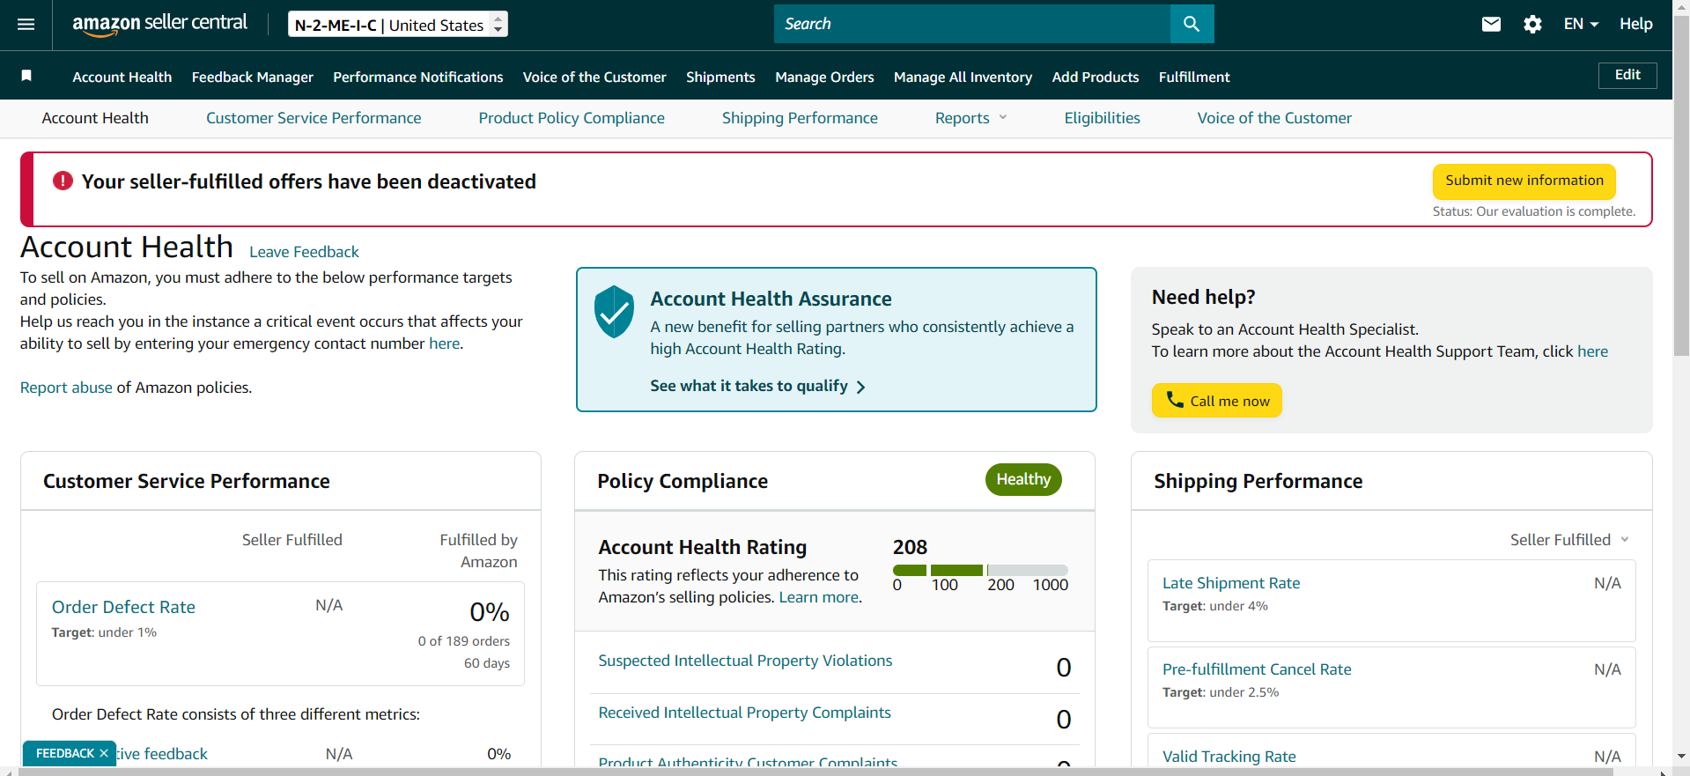
Task: Open the settings gear icon
Action: click(1532, 25)
